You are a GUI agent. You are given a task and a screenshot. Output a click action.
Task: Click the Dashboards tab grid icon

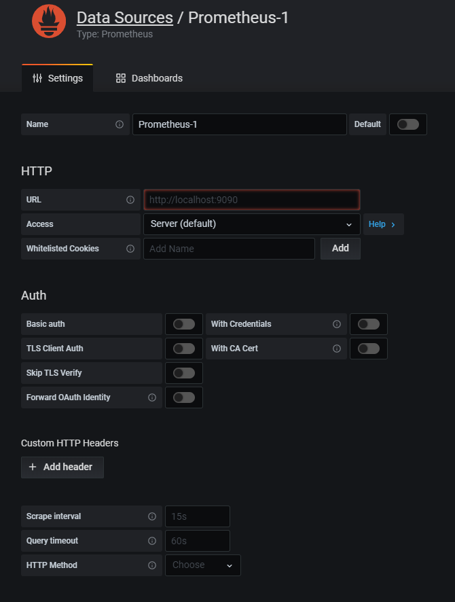tap(121, 78)
